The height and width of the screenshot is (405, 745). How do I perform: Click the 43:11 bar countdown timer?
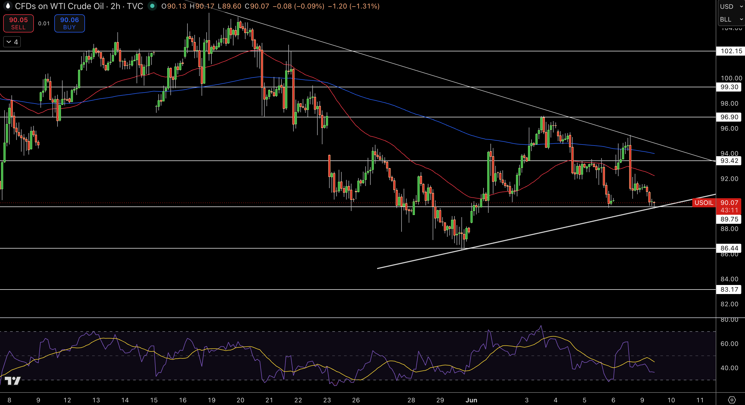pos(729,210)
